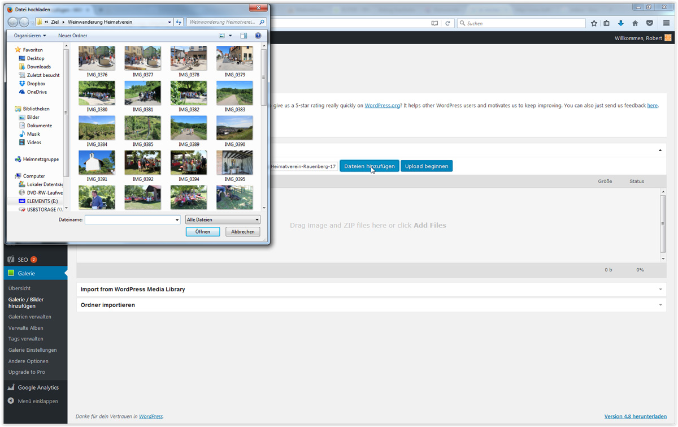The image size is (678, 427).
Task: Open the Dateiname combo box dropdown
Action: click(176, 219)
